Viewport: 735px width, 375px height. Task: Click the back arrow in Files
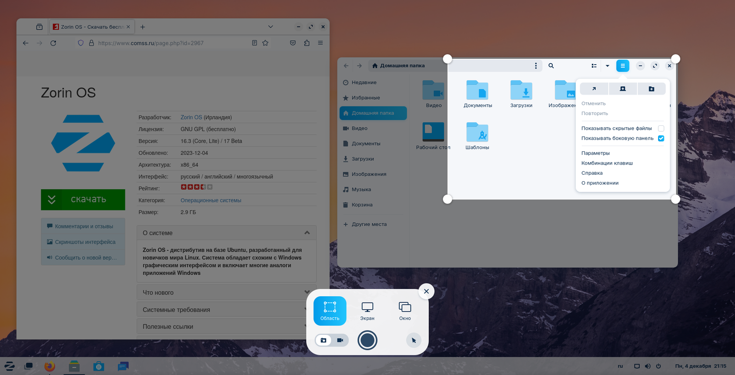click(x=346, y=66)
